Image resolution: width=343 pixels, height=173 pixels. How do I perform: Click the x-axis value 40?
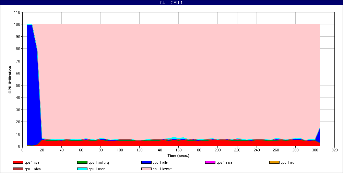(61, 150)
